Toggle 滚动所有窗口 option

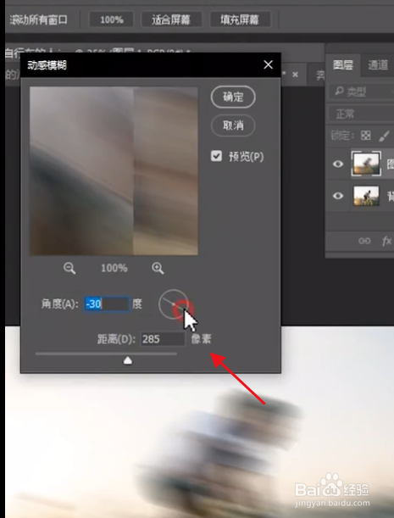[38, 19]
